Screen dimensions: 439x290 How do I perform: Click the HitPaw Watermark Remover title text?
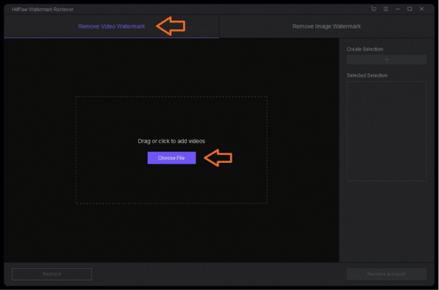[x=42, y=9]
